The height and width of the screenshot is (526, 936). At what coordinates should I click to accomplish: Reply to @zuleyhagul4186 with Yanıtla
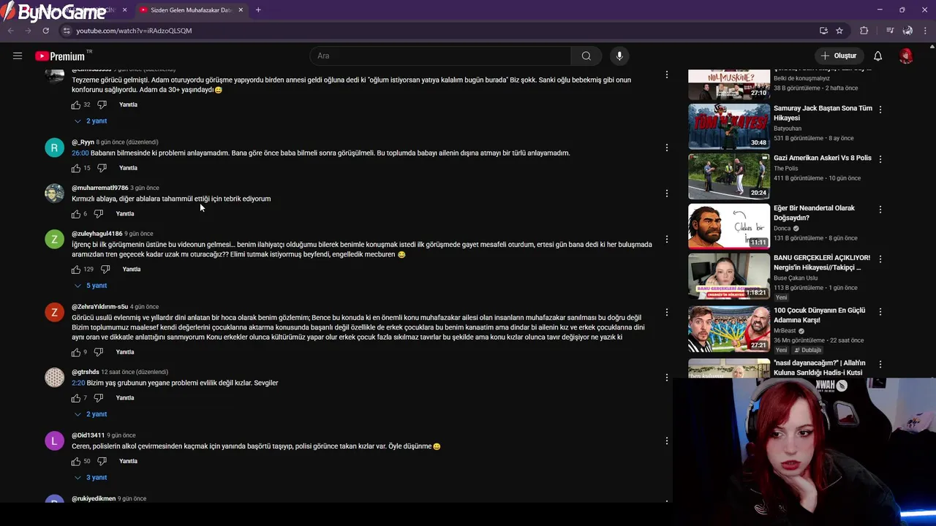[x=132, y=270]
